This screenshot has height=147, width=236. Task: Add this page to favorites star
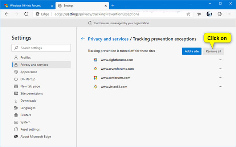(x=188, y=14)
